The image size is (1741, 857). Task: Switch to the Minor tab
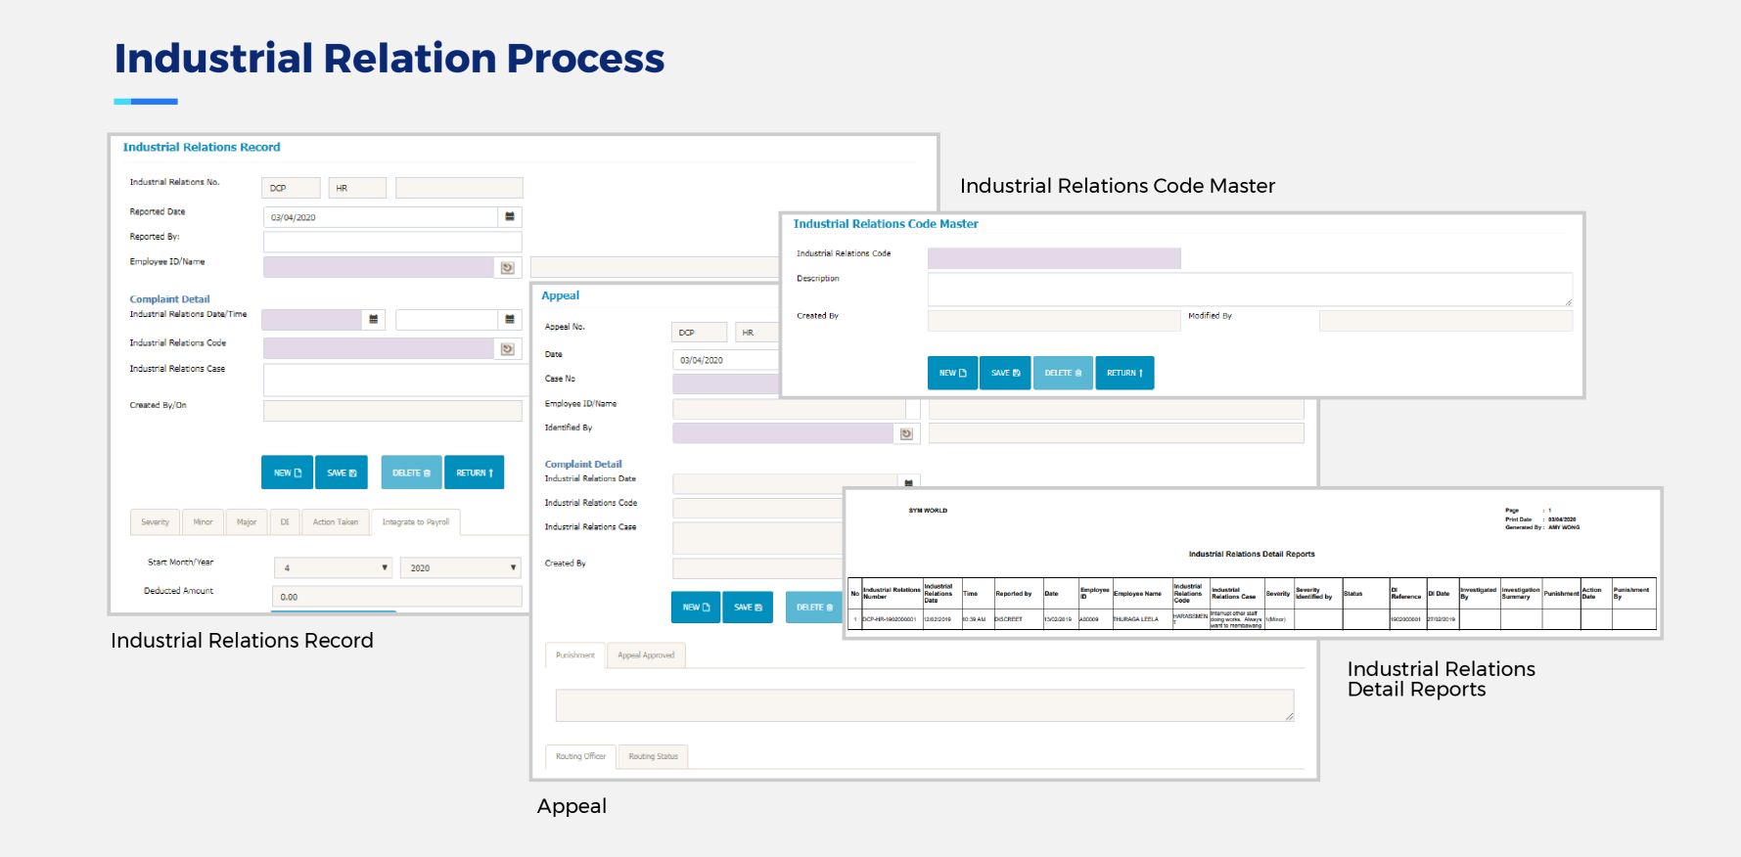point(203,522)
